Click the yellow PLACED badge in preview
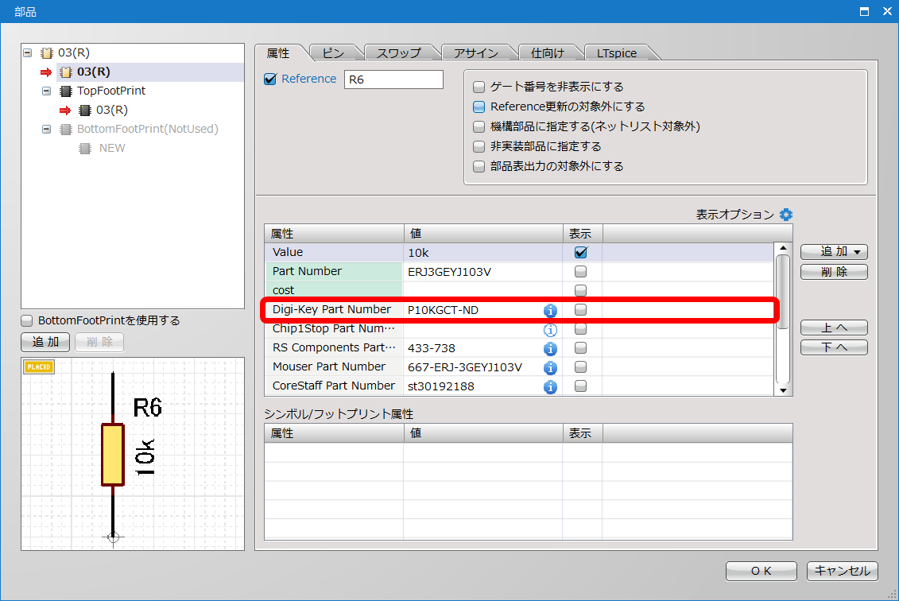899x601 pixels. point(39,366)
